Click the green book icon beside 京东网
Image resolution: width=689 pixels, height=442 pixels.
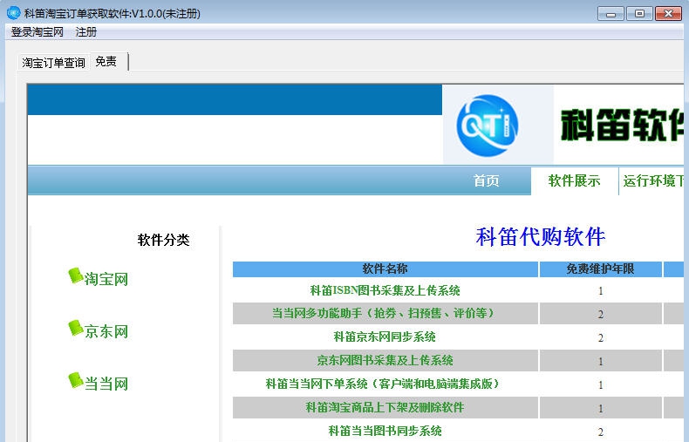pyautogui.click(x=76, y=328)
